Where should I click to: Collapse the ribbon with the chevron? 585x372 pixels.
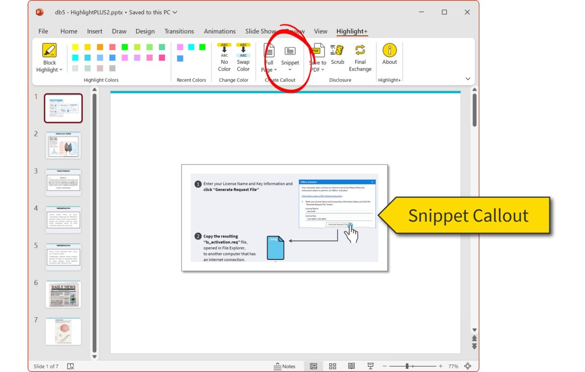click(467, 79)
